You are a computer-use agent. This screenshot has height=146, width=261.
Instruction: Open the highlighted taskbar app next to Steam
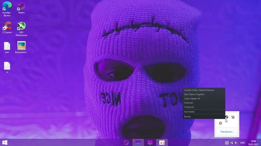(138, 142)
